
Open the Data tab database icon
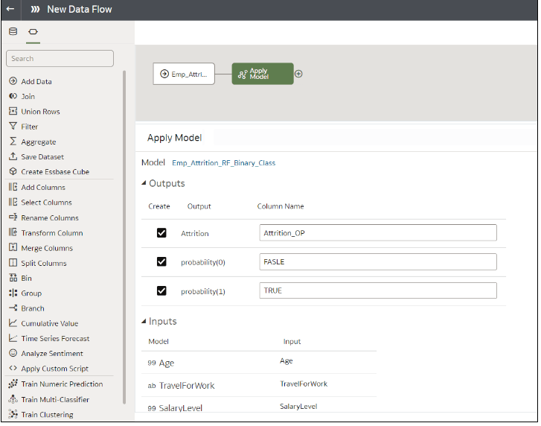point(13,32)
